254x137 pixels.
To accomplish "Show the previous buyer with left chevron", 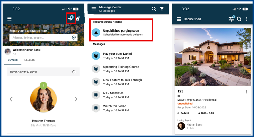I will click(x=11, y=99).
